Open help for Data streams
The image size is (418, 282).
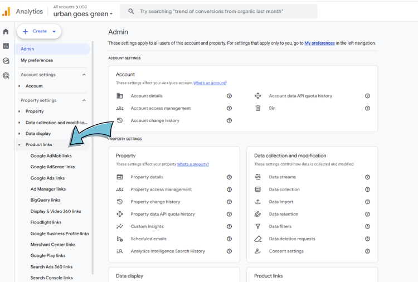(x=367, y=177)
